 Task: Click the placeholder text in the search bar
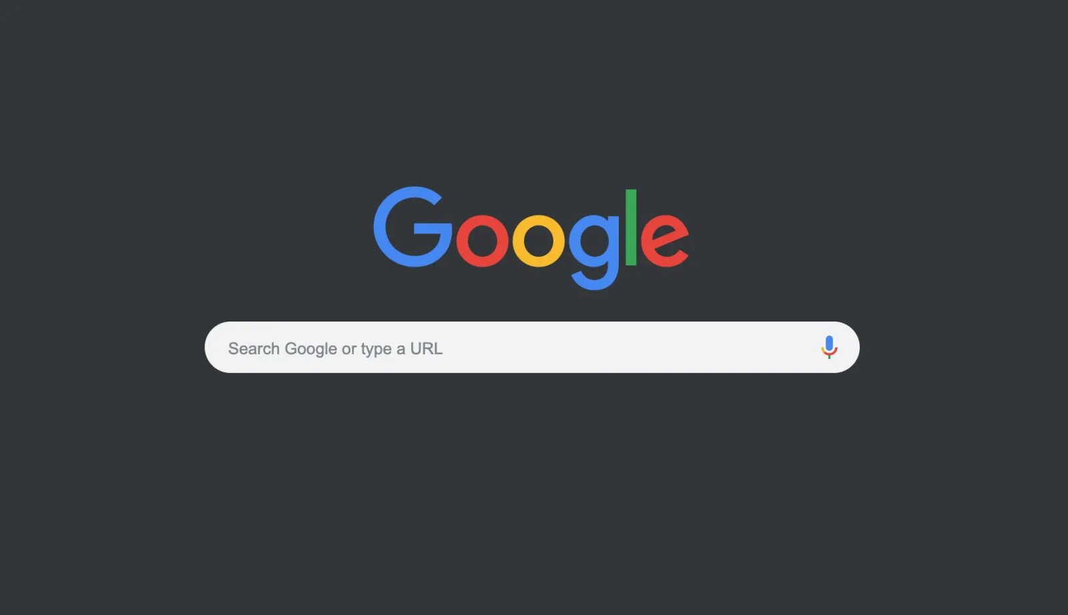pos(335,349)
